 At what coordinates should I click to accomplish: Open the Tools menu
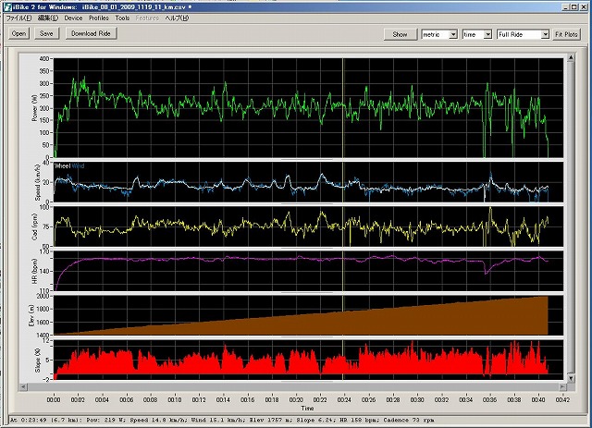[122, 18]
